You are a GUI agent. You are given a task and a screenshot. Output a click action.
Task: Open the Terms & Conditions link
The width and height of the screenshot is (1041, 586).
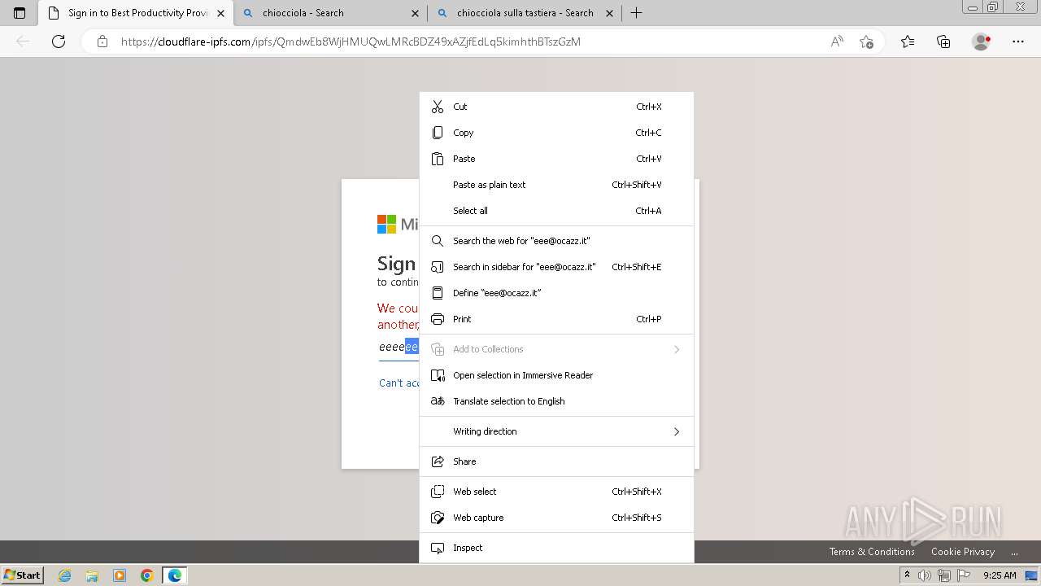(872, 552)
